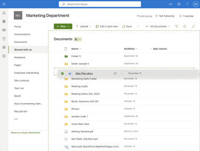The image size is (200, 151).
Task: Click Edit in grid view button
Action: tap(107, 26)
